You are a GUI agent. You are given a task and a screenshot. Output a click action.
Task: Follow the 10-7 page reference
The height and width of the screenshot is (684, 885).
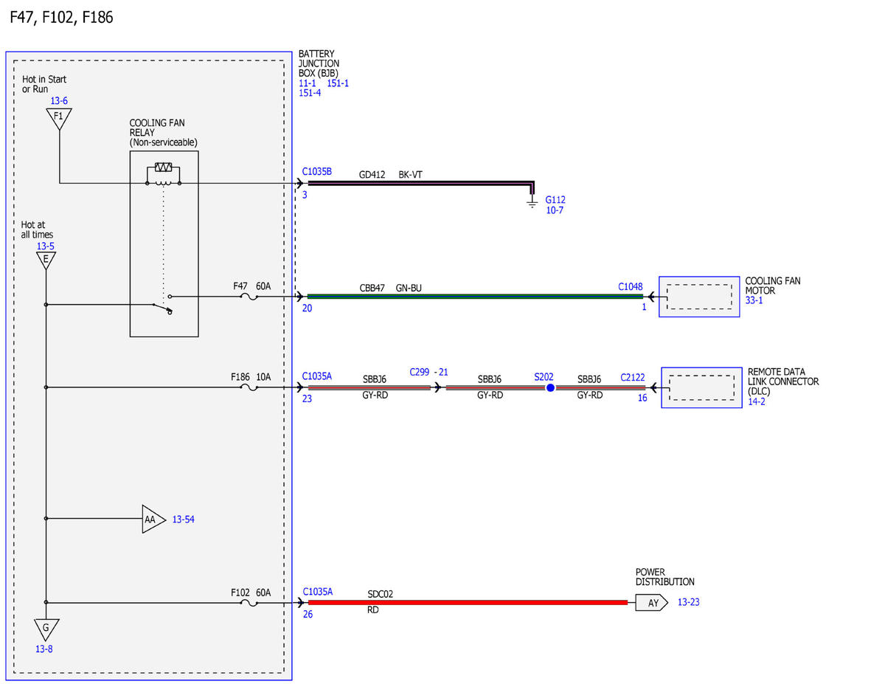coord(555,210)
